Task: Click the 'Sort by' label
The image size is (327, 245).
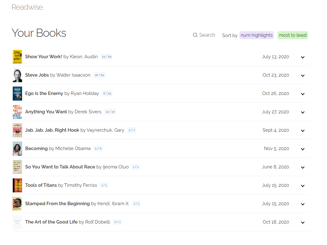Action: 230,35
